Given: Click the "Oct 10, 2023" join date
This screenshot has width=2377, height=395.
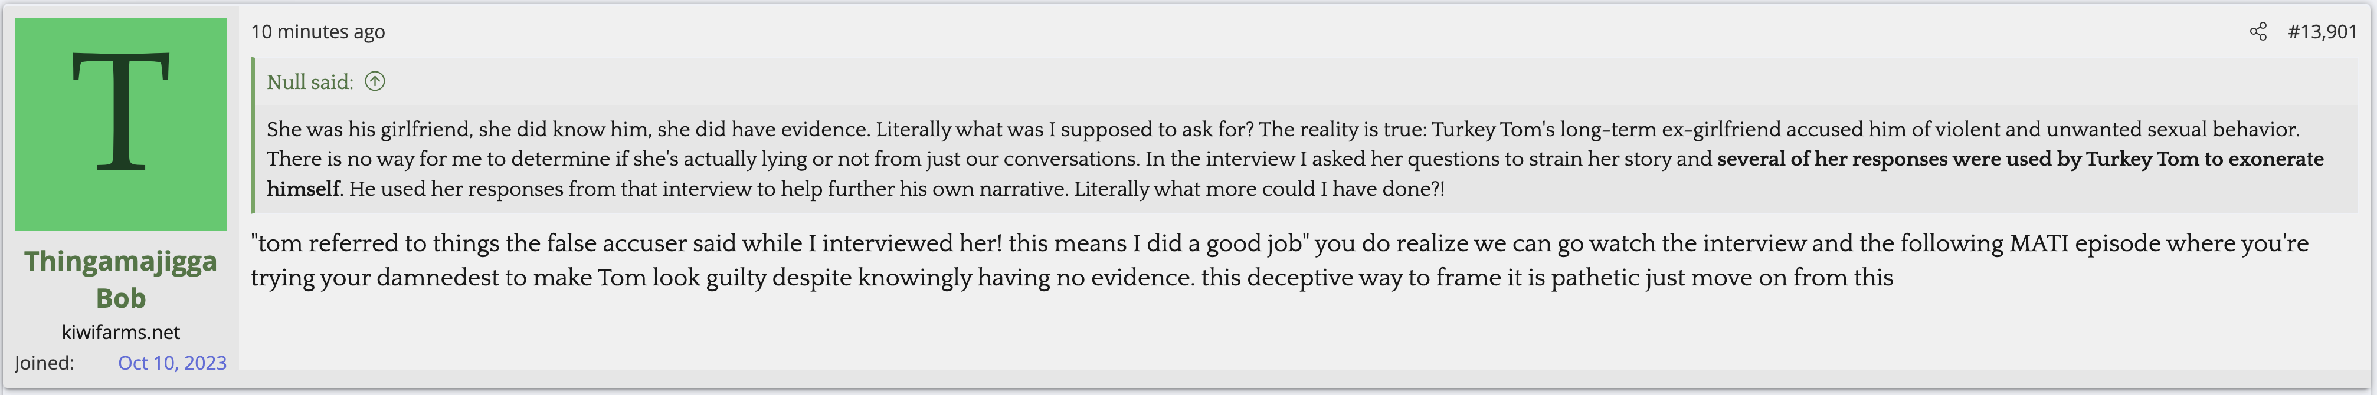Looking at the screenshot, I should coord(172,363).
